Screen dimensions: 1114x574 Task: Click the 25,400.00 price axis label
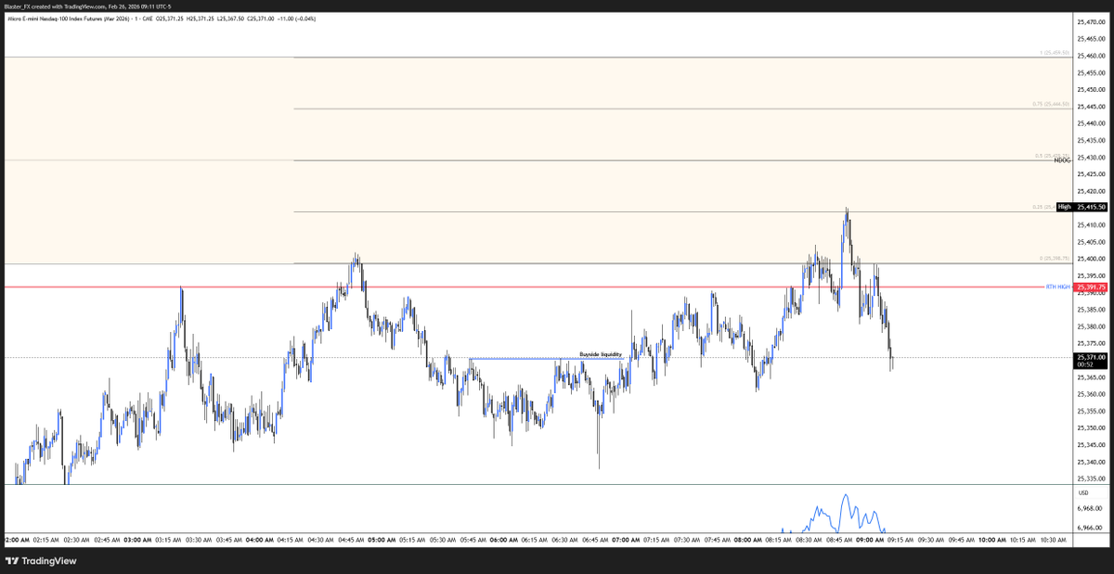pyautogui.click(x=1090, y=259)
